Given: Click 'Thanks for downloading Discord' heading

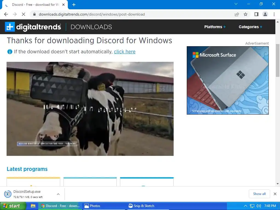Looking at the screenshot, I should tap(89, 40).
